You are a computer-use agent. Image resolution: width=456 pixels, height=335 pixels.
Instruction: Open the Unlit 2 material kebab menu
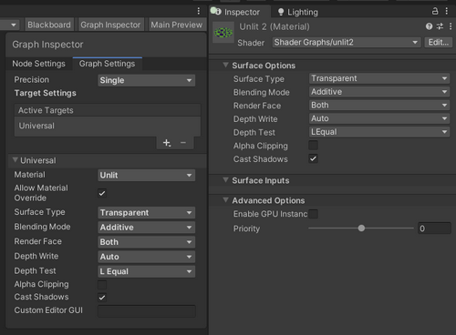451,26
